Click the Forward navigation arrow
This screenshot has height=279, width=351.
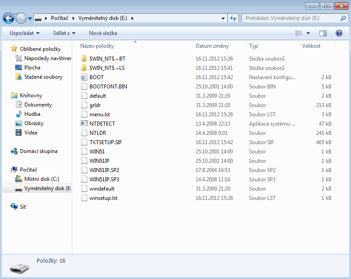click(21, 18)
